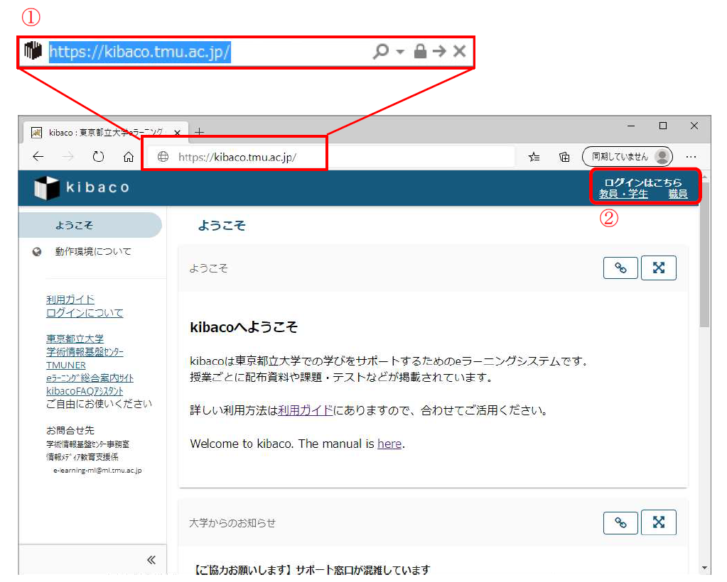Open the sync profile button
The height and width of the screenshot is (582, 727).
tap(628, 156)
